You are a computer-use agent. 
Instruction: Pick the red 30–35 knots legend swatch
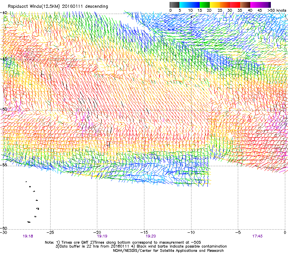pos(235,5)
